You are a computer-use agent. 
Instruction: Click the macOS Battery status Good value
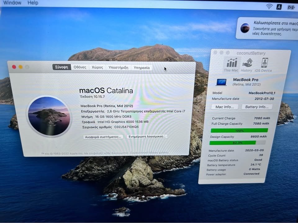(258, 160)
